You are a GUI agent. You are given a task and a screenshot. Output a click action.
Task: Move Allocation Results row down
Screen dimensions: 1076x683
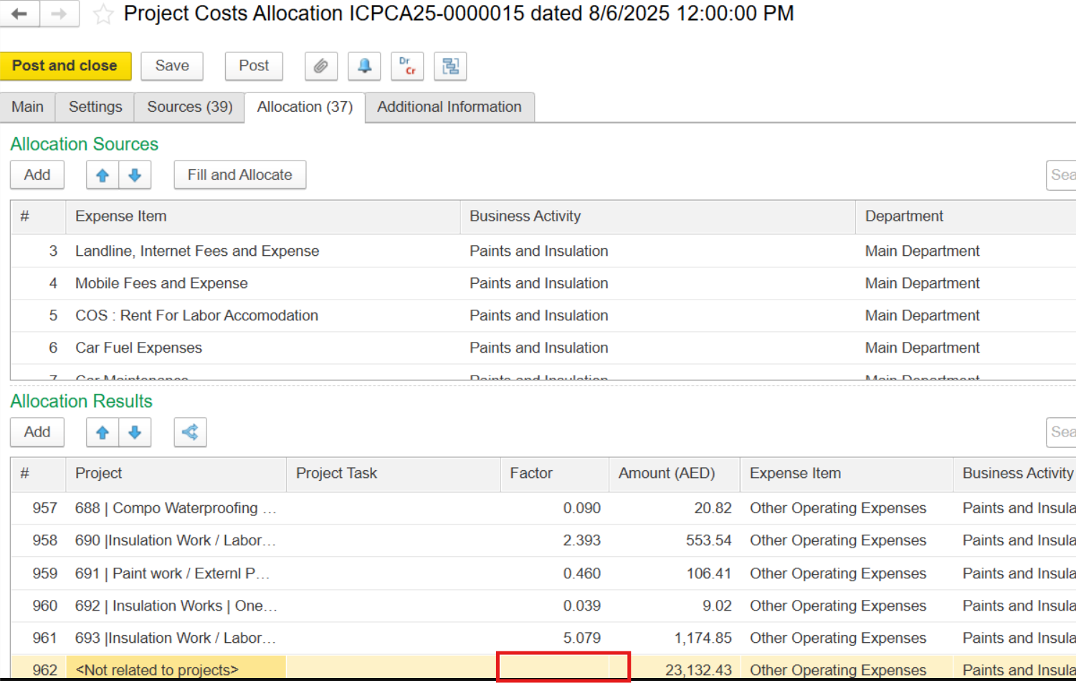(135, 432)
